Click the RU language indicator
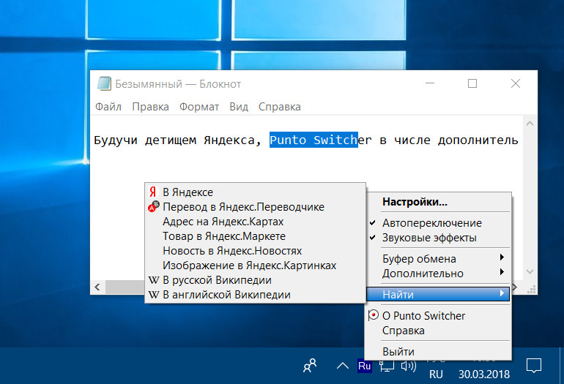The image size is (564, 384). [436, 374]
